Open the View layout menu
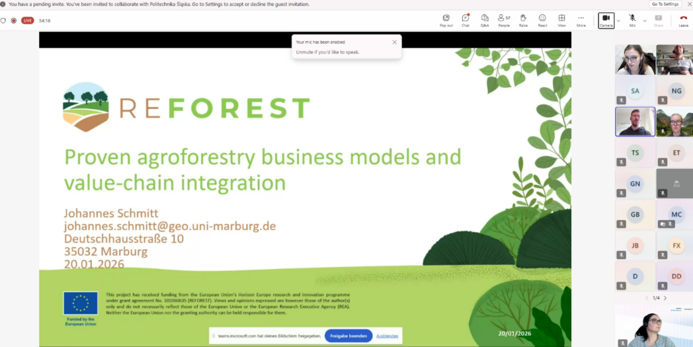The height and width of the screenshot is (347, 693). [x=562, y=20]
